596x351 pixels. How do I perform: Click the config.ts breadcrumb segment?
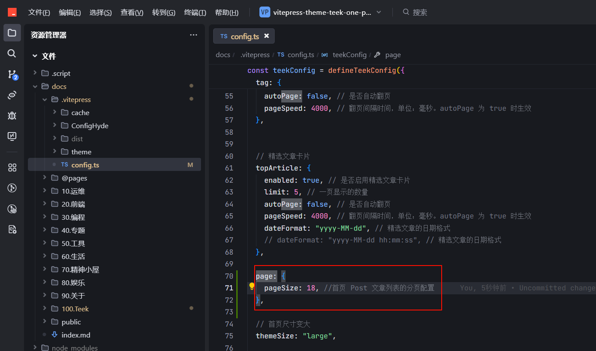pyautogui.click(x=301, y=55)
